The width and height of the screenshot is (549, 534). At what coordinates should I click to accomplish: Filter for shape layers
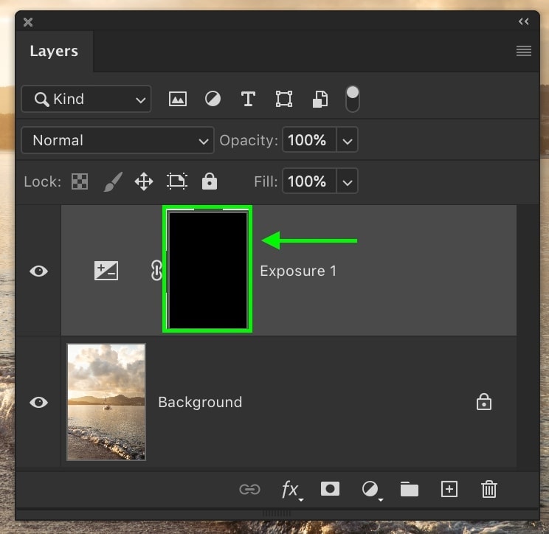(284, 99)
